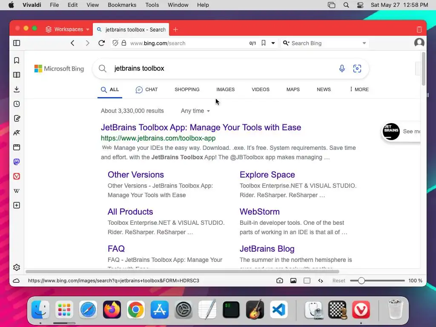Screen dimensions: 436x327
Task: Switch to VIDEOS results tab
Action: click(x=261, y=89)
